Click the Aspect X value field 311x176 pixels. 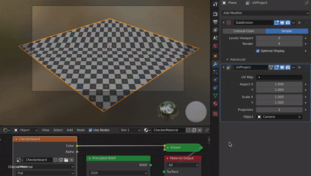(x=279, y=84)
